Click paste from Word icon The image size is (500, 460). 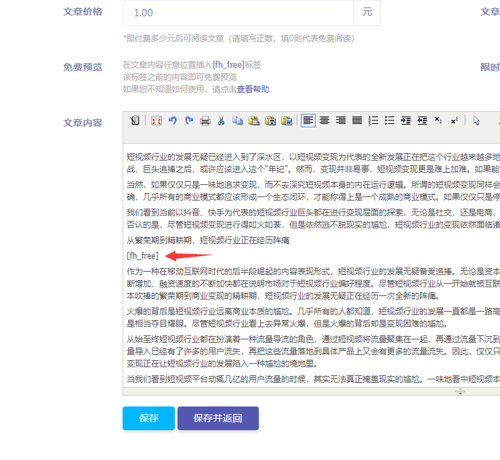[x=286, y=121]
